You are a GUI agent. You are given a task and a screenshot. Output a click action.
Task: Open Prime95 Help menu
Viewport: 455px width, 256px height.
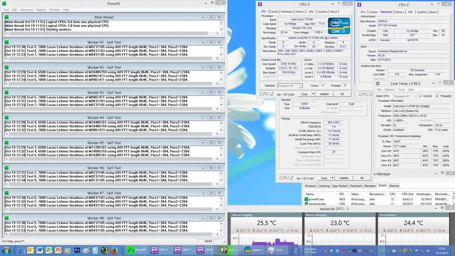point(66,9)
